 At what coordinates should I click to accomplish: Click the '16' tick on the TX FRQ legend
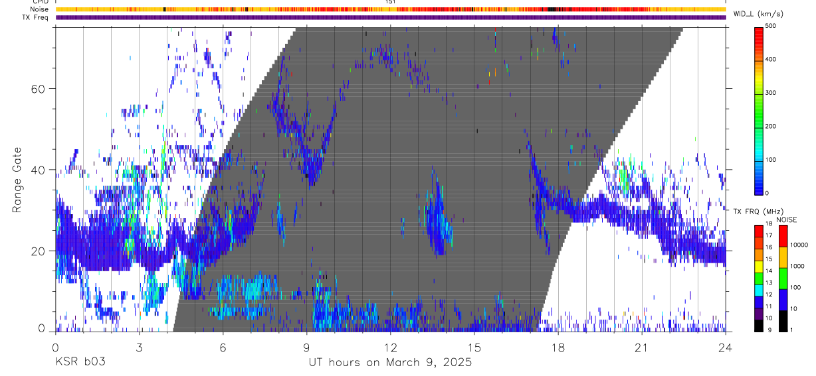769,247
